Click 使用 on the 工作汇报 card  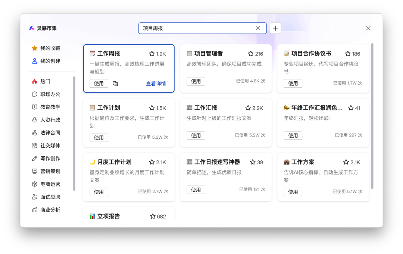tap(196, 136)
